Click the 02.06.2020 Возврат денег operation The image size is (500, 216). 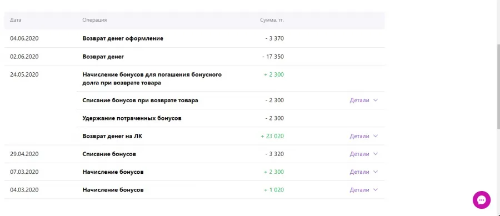(x=103, y=57)
